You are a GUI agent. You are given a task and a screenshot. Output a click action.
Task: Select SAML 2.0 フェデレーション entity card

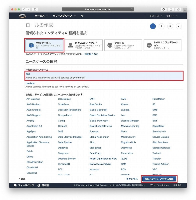163,45
